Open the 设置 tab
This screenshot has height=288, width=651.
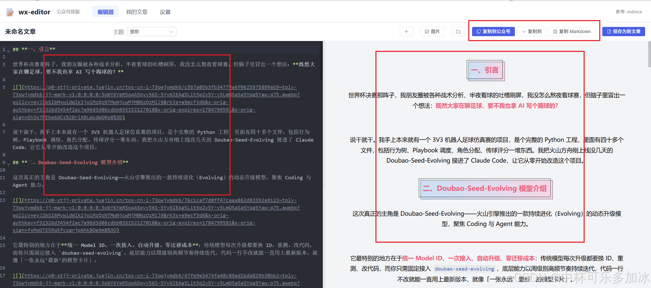[165, 12]
